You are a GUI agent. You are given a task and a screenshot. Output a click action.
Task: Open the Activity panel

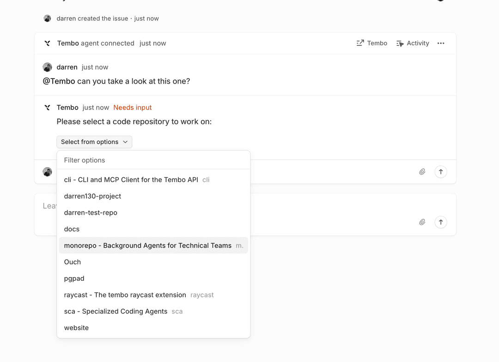tap(413, 43)
